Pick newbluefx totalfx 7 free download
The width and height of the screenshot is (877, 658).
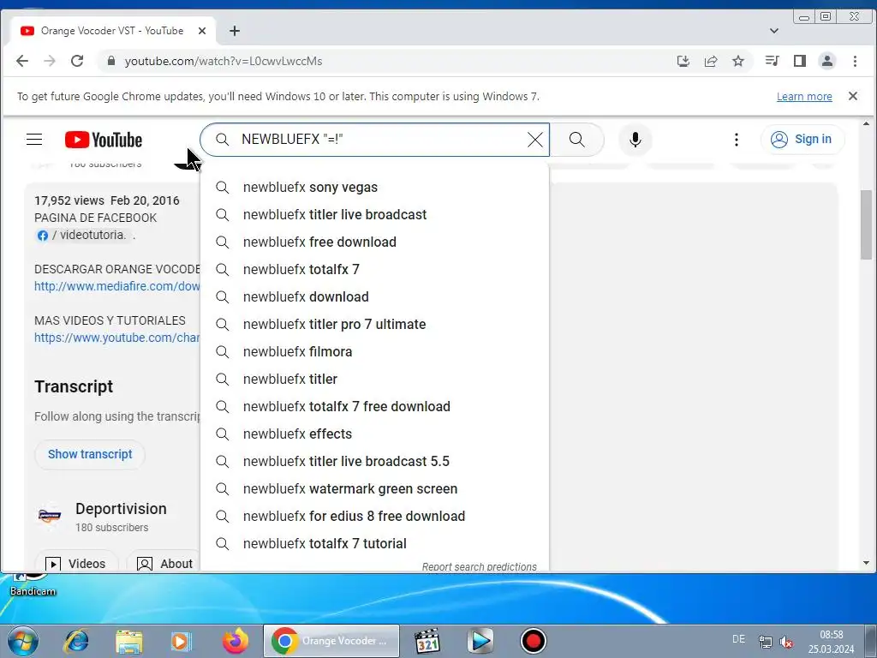tap(375, 407)
